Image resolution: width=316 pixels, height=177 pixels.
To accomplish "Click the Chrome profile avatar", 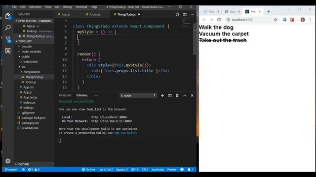I will click(303, 20).
